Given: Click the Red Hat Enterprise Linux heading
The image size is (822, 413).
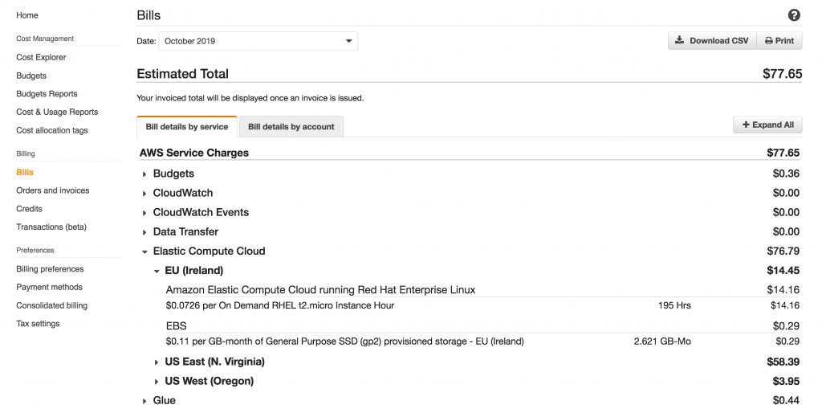Looking at the screenshot, I should [x=321, y=290].
